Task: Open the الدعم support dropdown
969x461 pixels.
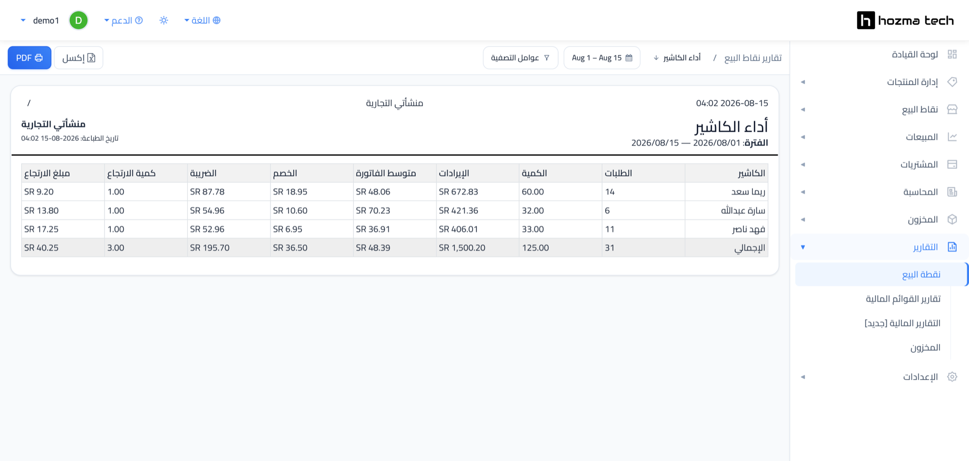Action: 123,20
